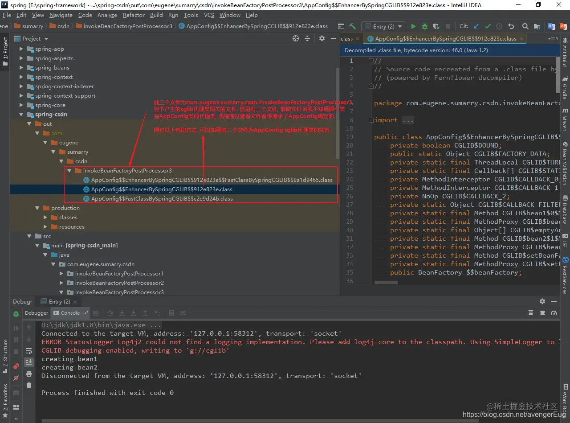Screen dimensions: 570x423
Task: Open the VCS menu
Action: click(209, 15)
